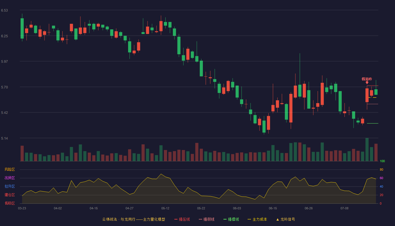This screenshot has width=395, height=226.
Task: Click the 6.25 price axis label
Action: click(x=5, y=36)
